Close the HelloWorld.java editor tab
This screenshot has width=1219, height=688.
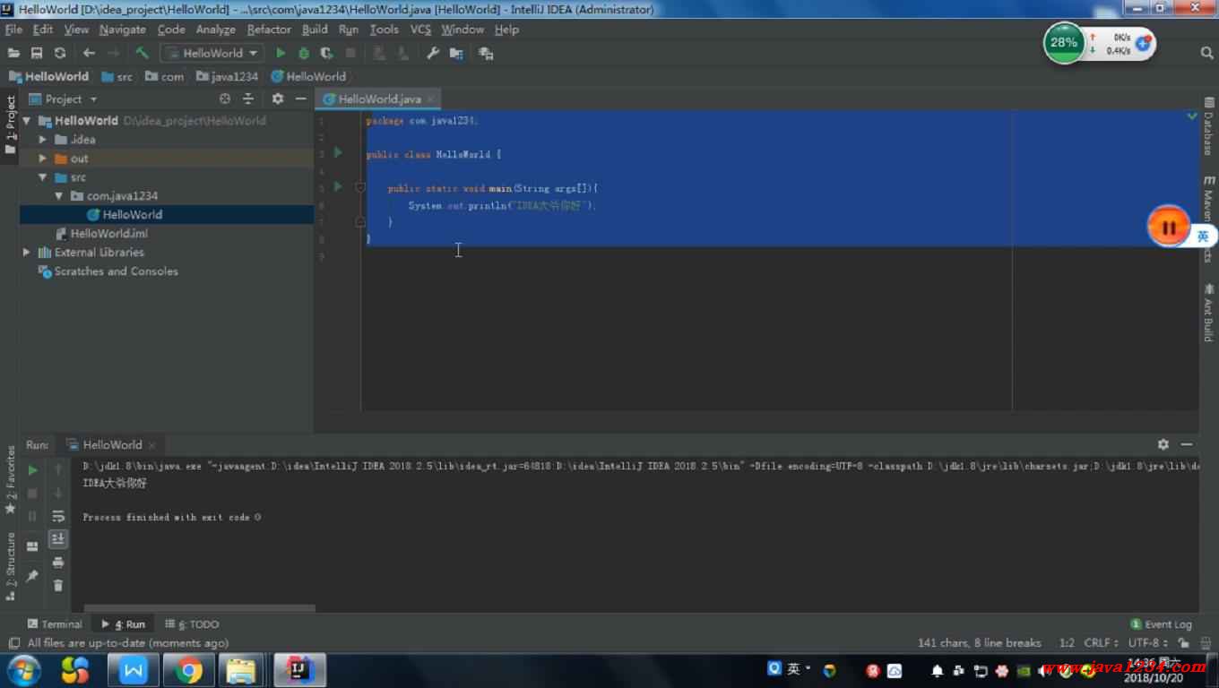tap(431, 99)
